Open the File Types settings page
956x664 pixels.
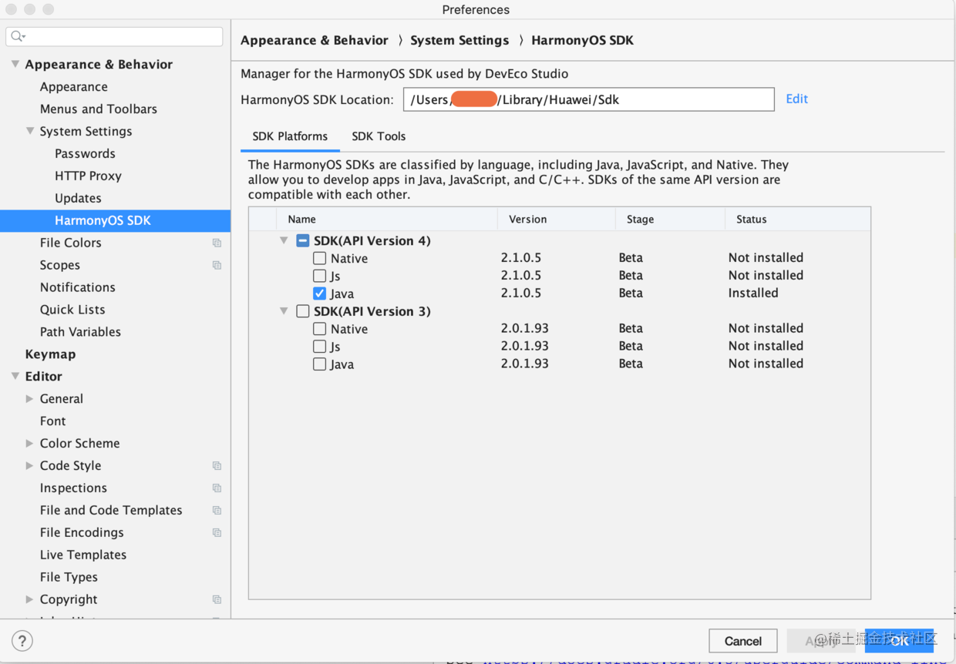point(69,578)
